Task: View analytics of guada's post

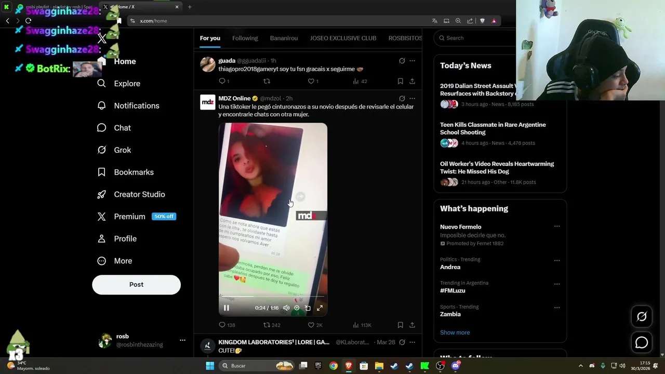Action: coord(360,81)
